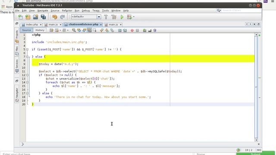
Task: Open the Files side panel
Action: 17,51
